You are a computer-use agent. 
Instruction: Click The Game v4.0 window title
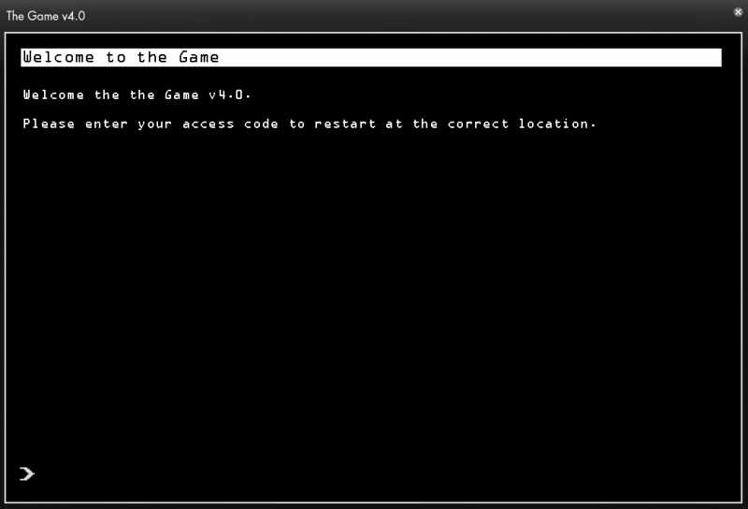tap(46, 16)
